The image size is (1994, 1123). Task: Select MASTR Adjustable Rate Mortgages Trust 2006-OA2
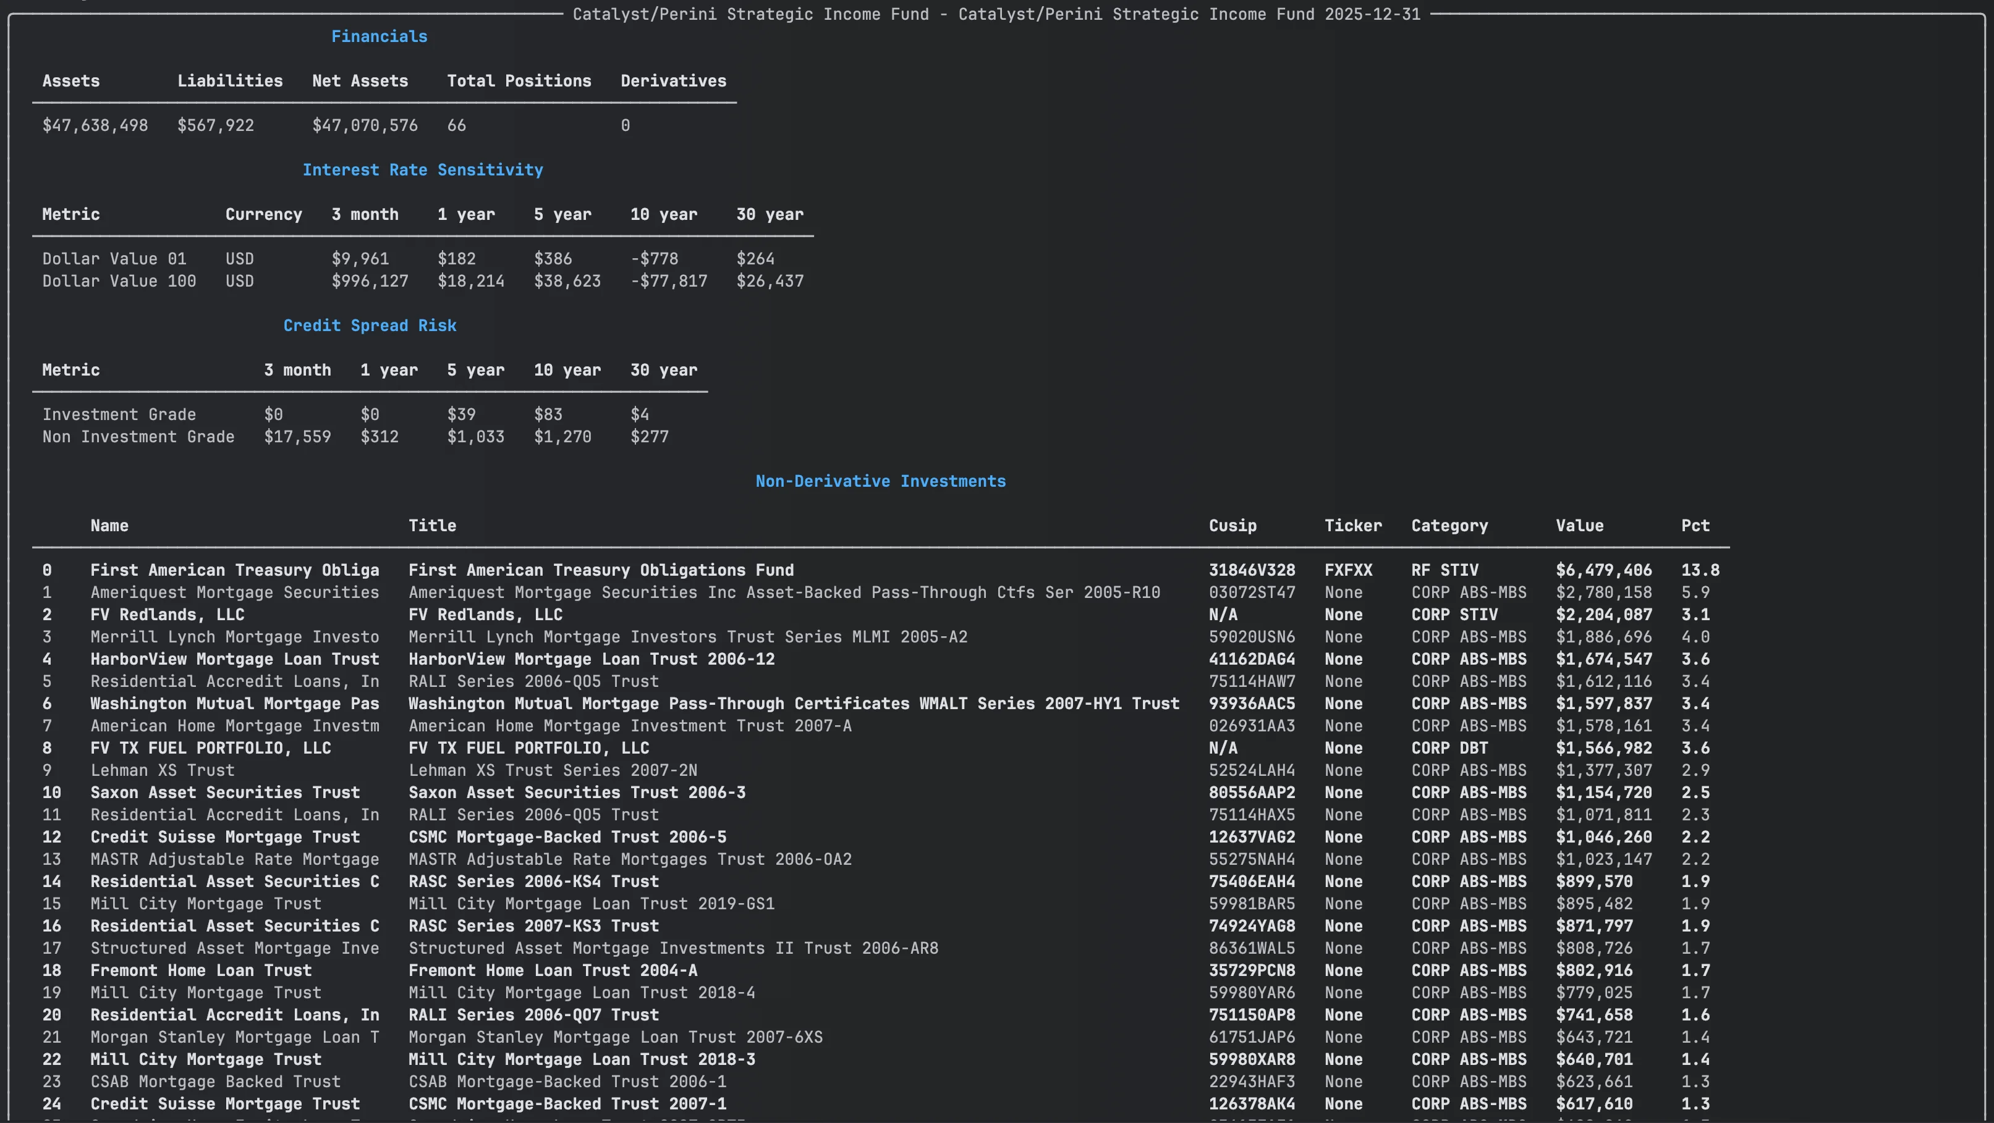coord(630,859)
